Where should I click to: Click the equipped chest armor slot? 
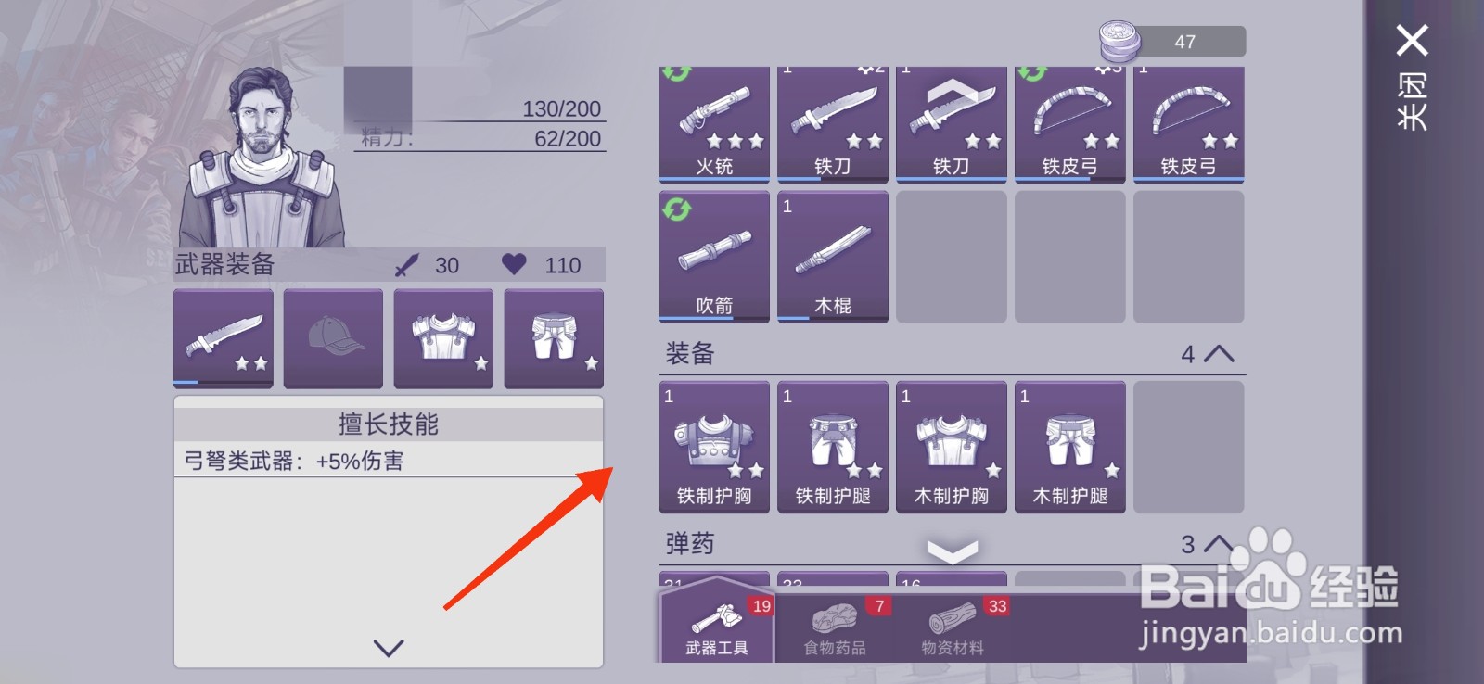pyautogui.click(x=443, y=338)
